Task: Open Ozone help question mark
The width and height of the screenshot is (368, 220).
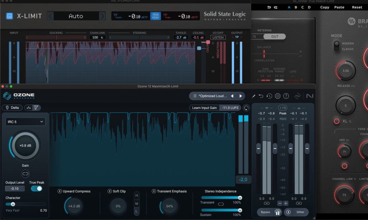Action: click(x=286, y=96)
